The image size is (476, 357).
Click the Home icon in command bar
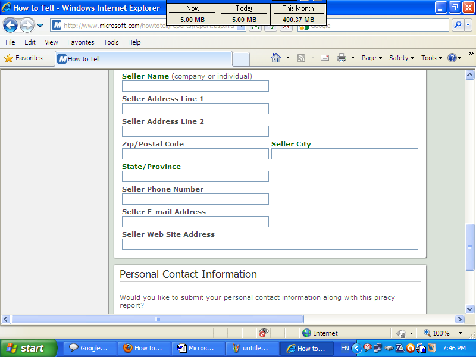(276, 57)
